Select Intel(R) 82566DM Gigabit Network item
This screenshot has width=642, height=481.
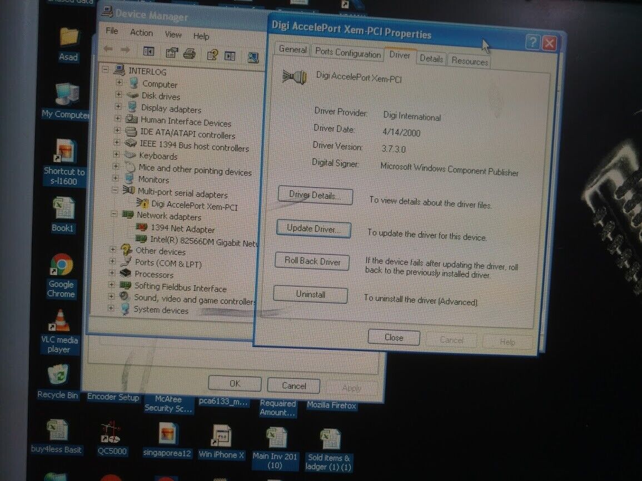[204, 242]
